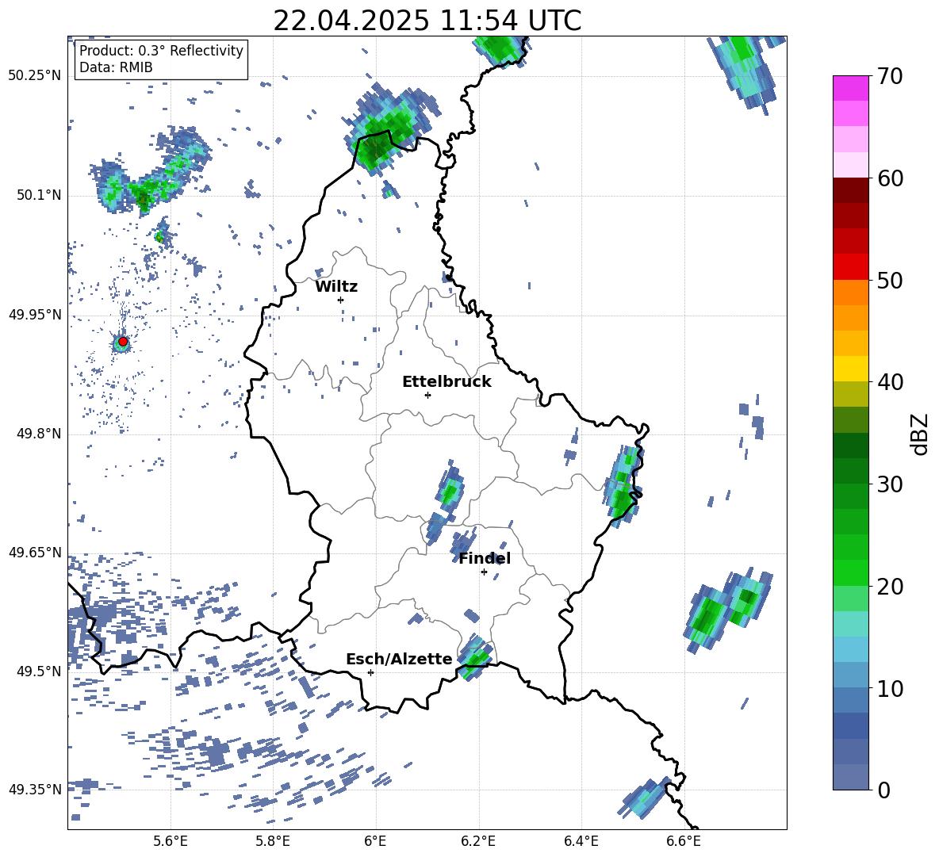Click the cross marker below Ettelbruck
Viewport: 939px width, 857px height.
point(427,395)
